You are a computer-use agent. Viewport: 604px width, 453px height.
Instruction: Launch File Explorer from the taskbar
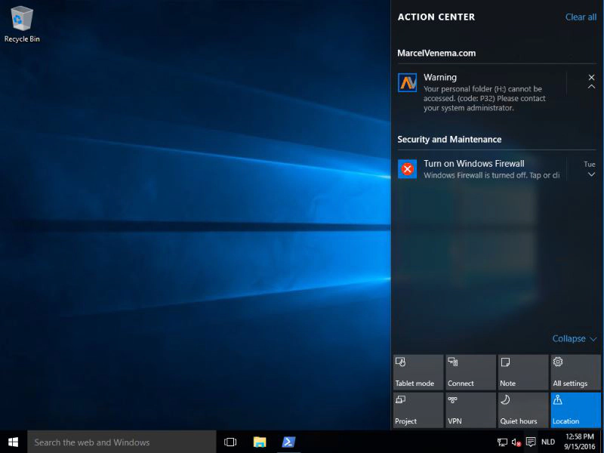tap(260, 442)
